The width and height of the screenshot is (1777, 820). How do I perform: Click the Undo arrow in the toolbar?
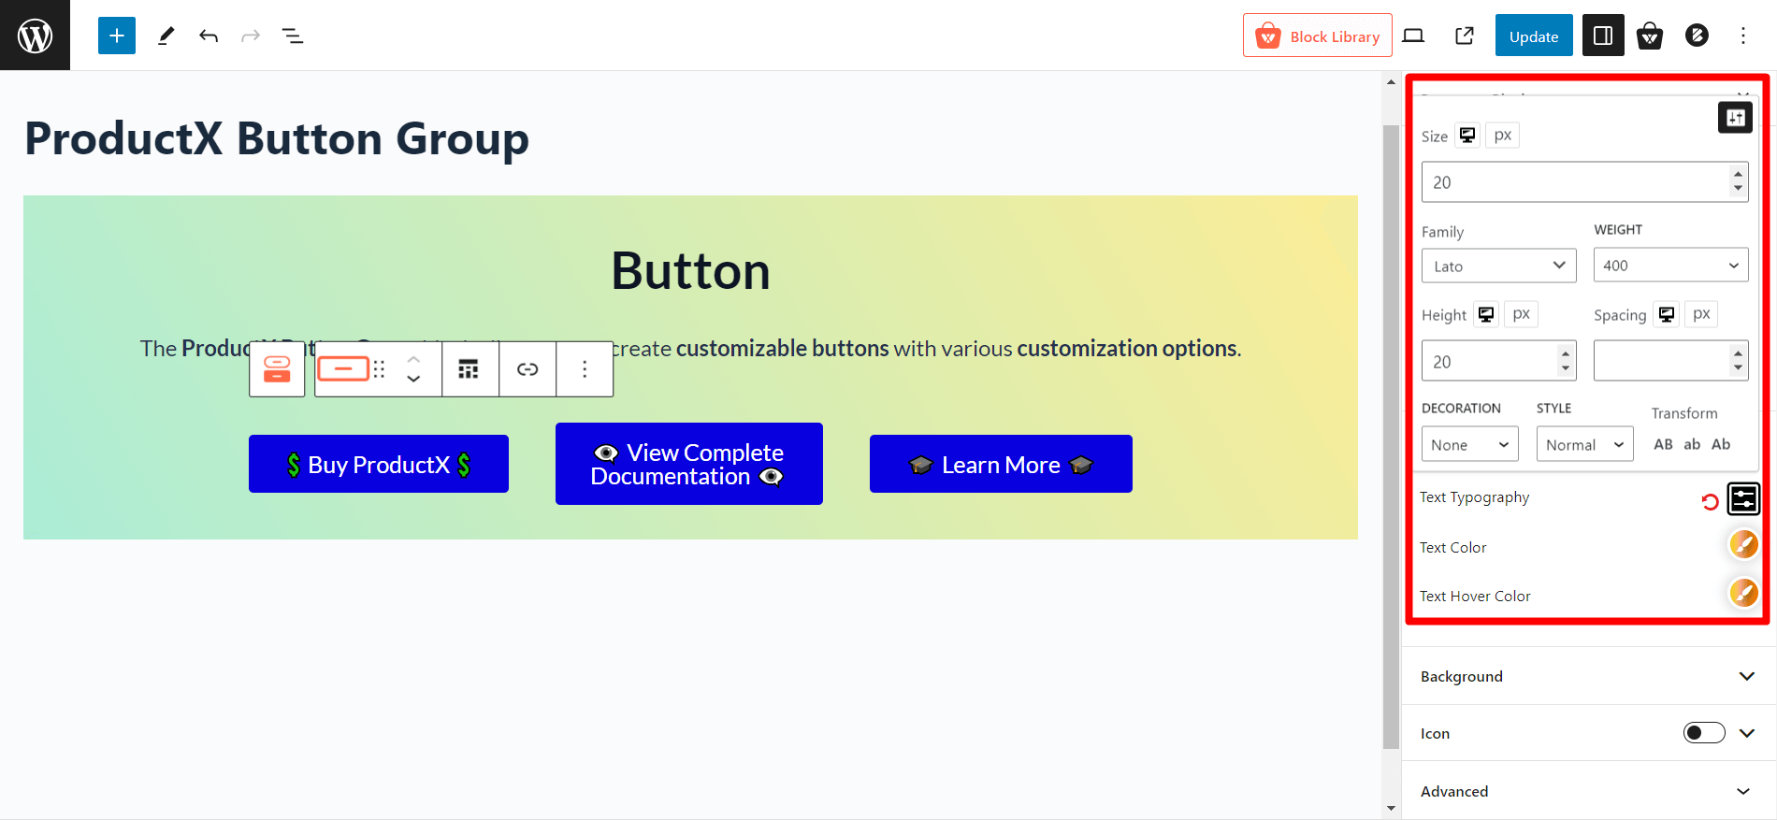(209, 35)
